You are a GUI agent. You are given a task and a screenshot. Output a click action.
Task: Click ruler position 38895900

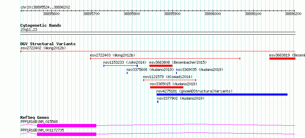(172, 14)
